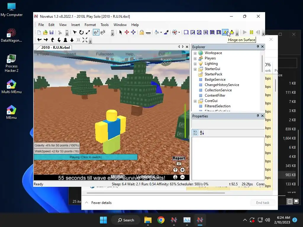Viewport: 303px width, 227px height.
Task: Click the Reset simulation rewind button
Action: click(x=258, y=33)
